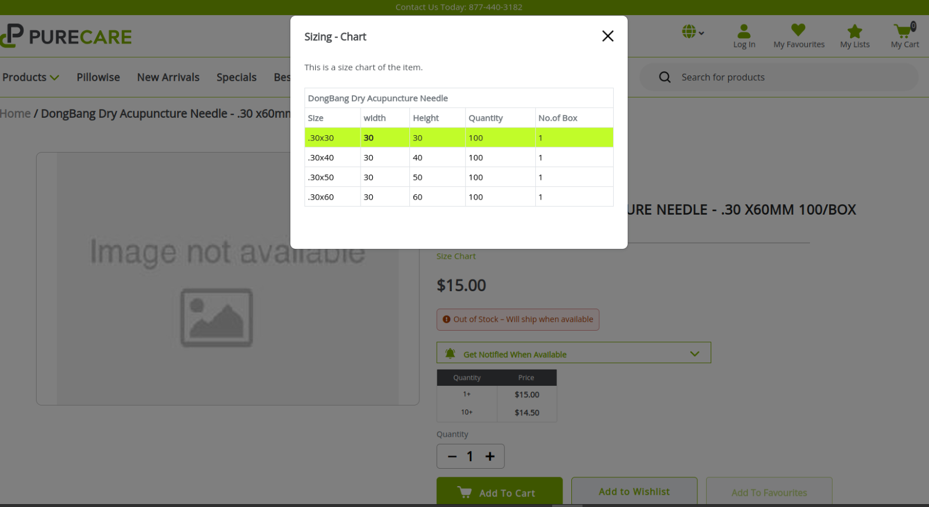
Task: Open the Pillowise menu item
Action: point(98,77)
